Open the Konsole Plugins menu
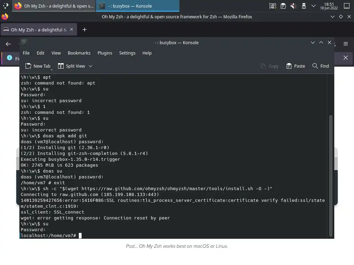Screen dimensions: 354x265 (x=105, y=53)
